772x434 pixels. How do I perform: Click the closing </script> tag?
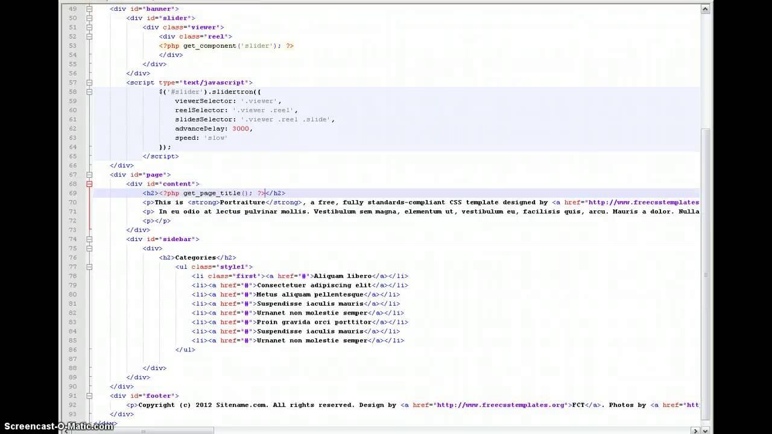point(160,156)
